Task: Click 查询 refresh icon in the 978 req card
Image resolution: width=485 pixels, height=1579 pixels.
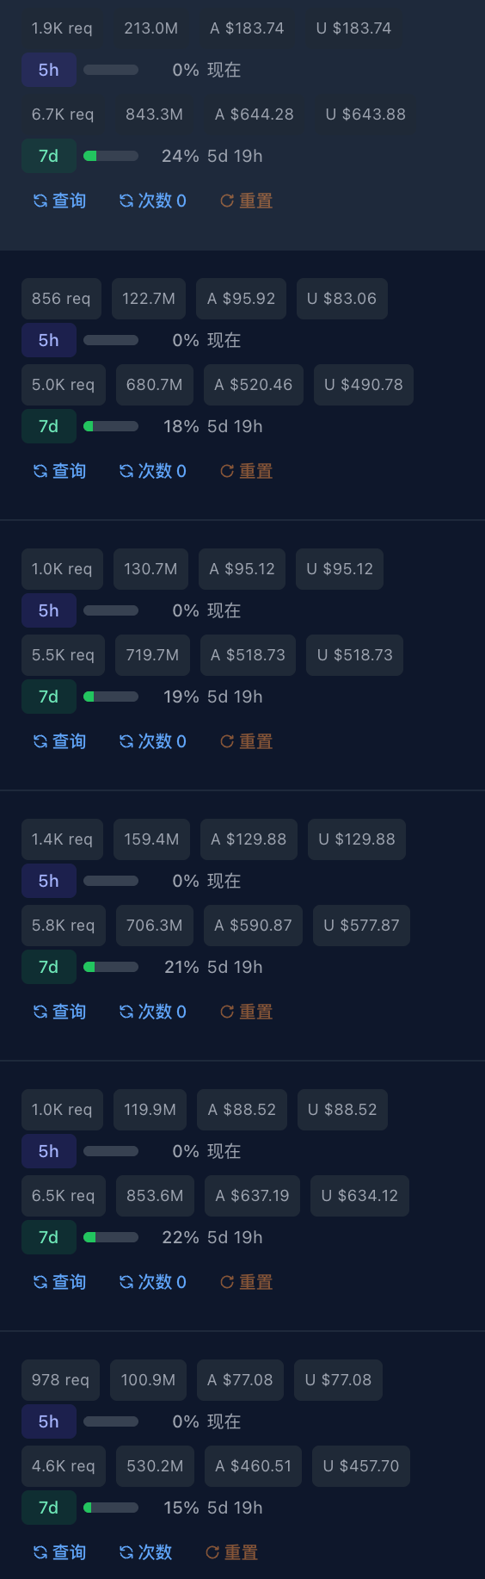Action: pyautogui.click(x=40, y=1552)
